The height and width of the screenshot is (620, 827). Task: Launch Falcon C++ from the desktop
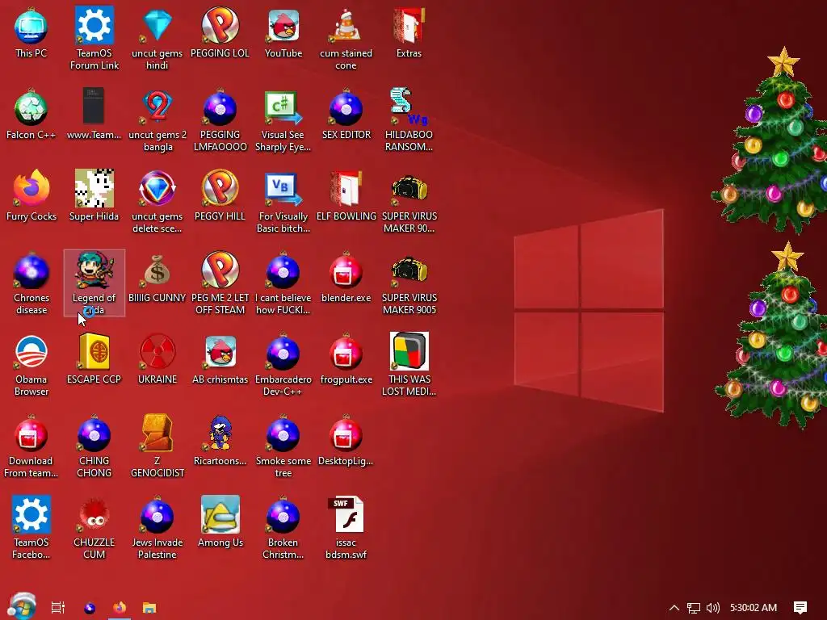(x=31, y=115)
